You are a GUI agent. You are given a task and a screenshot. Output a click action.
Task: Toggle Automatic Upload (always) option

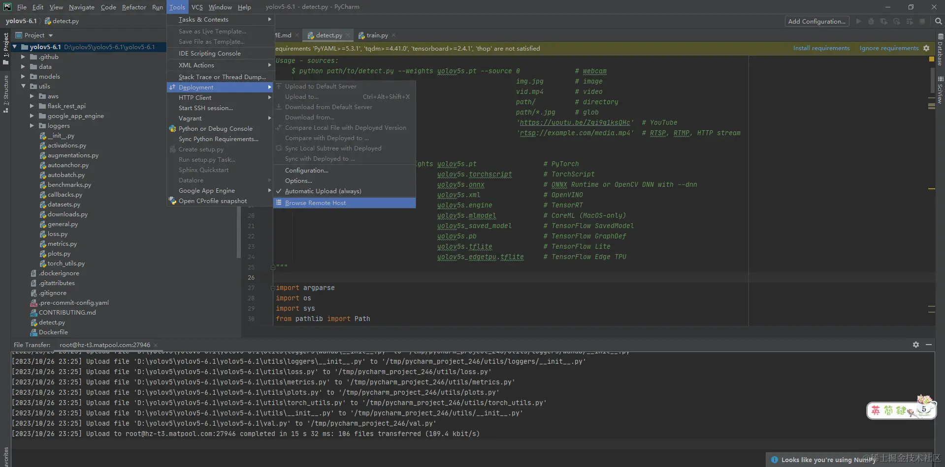323,191
